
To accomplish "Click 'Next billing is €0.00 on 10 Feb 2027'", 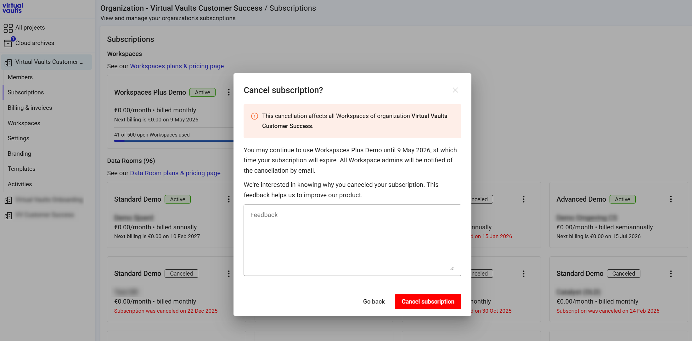I will point(157,237).
